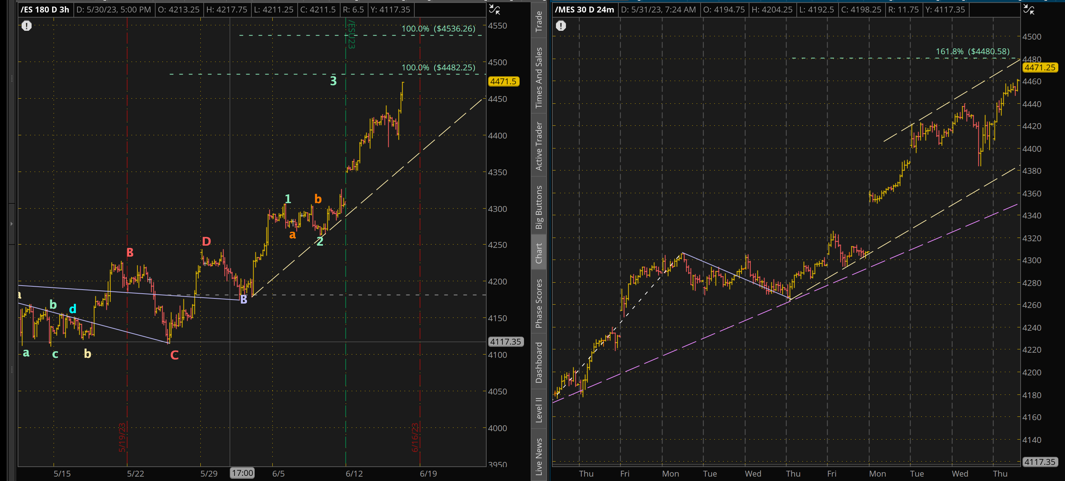Click the R: 11.75 value on /MES chart
Screen dimensions: 1065x481
click(x=904, y=10)
